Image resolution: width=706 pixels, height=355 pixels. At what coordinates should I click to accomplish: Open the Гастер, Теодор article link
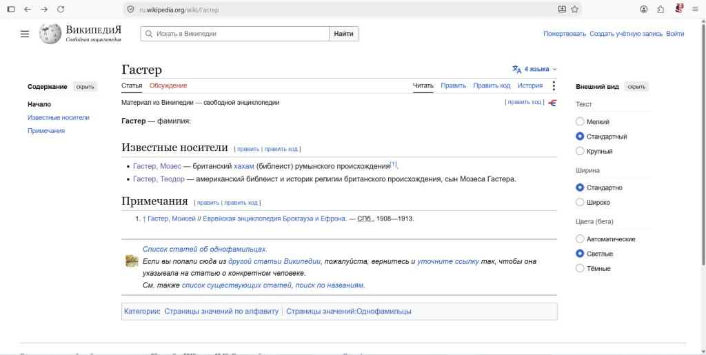[159, 179]
